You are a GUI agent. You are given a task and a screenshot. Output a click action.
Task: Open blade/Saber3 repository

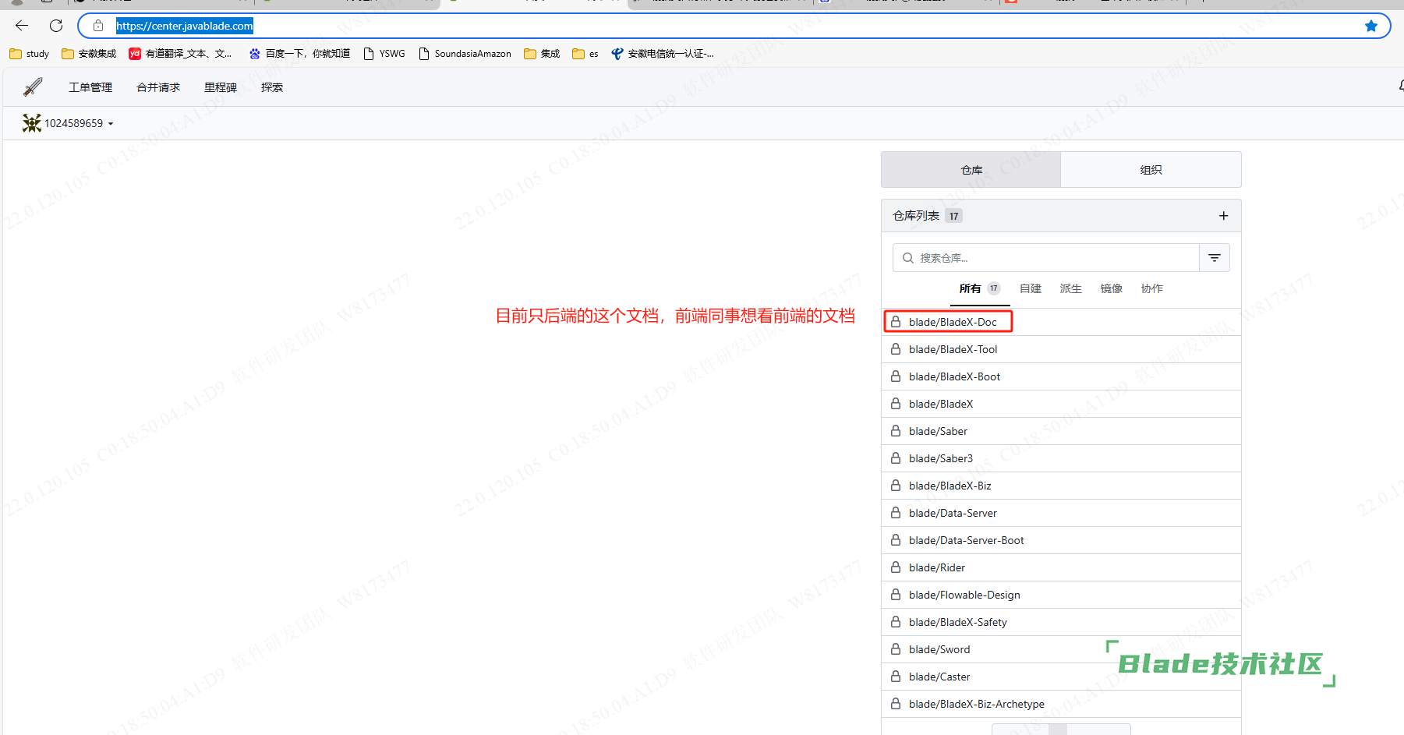(x=941, y=458)
